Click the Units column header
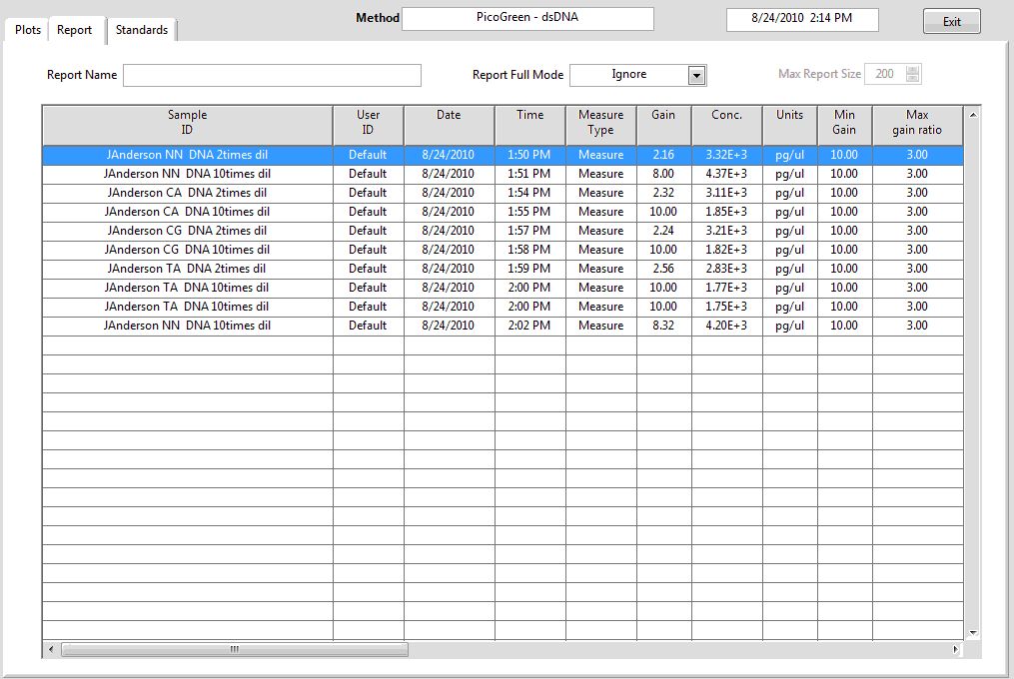 coord(789,126)
